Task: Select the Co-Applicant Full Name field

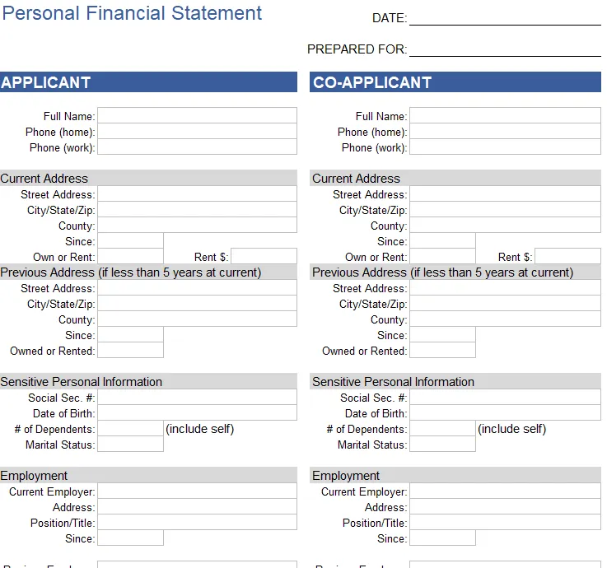Action: pos(505,116)
